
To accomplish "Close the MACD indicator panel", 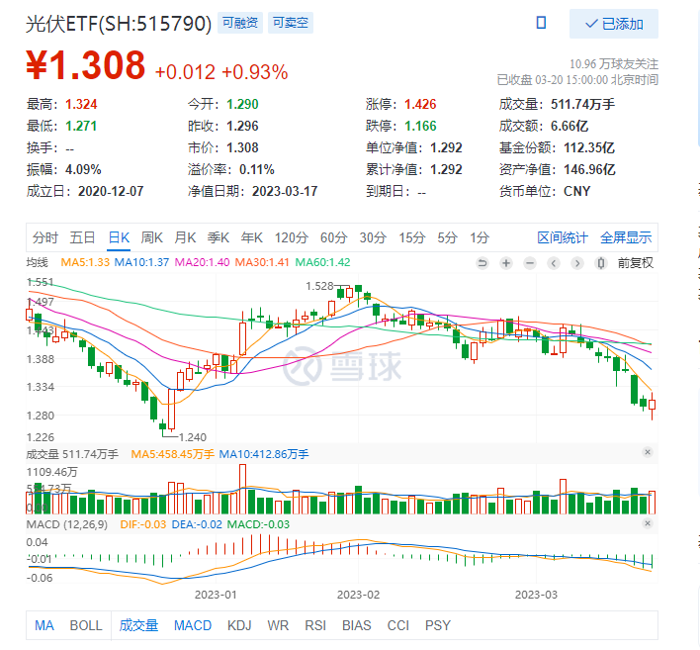I will [x=648, y=523].
